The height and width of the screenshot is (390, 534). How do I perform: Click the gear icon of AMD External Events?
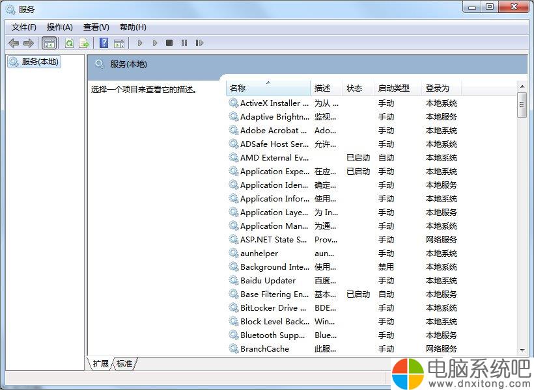pos(234,157)
